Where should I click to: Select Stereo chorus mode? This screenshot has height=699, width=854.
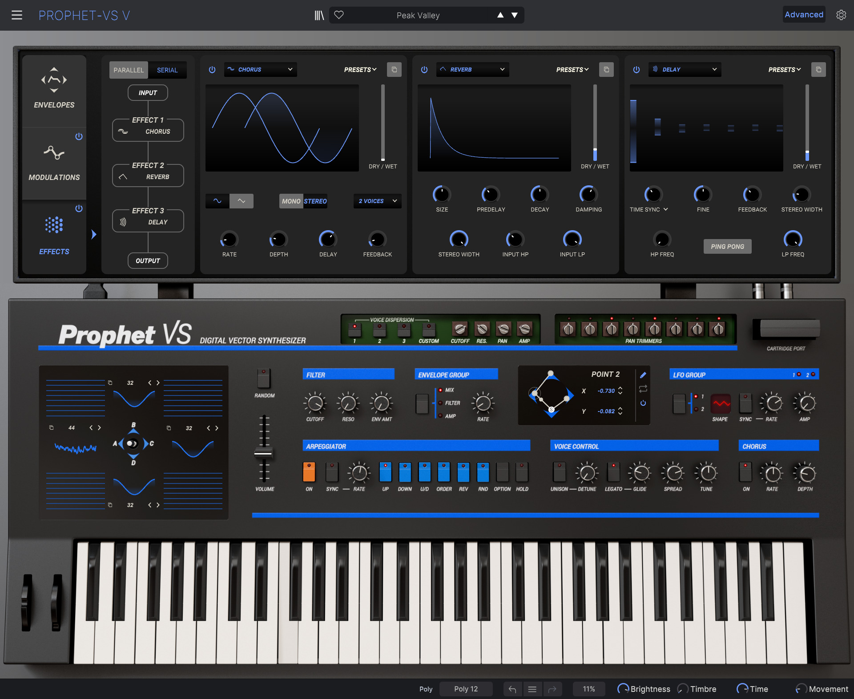click(x=315, y=201)
